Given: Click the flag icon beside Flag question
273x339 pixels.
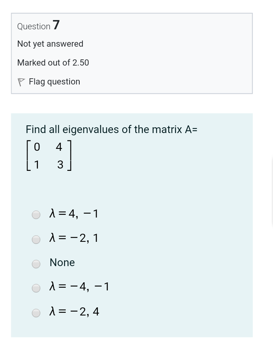Looking at the screenshot, I should [x=22, y=81].
